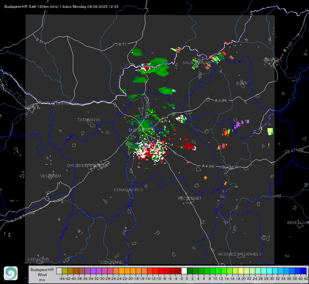Click the large red echo east of Budapest
The height and width of the screenshot is (284, 309).
pyautogui.click(x=189, y=146)
